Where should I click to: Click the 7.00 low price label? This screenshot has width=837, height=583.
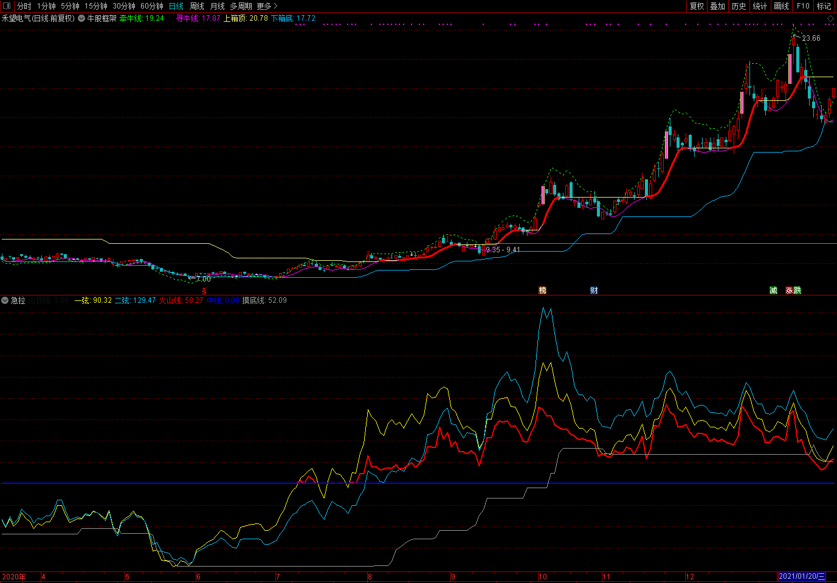click(x=204, y=279)
